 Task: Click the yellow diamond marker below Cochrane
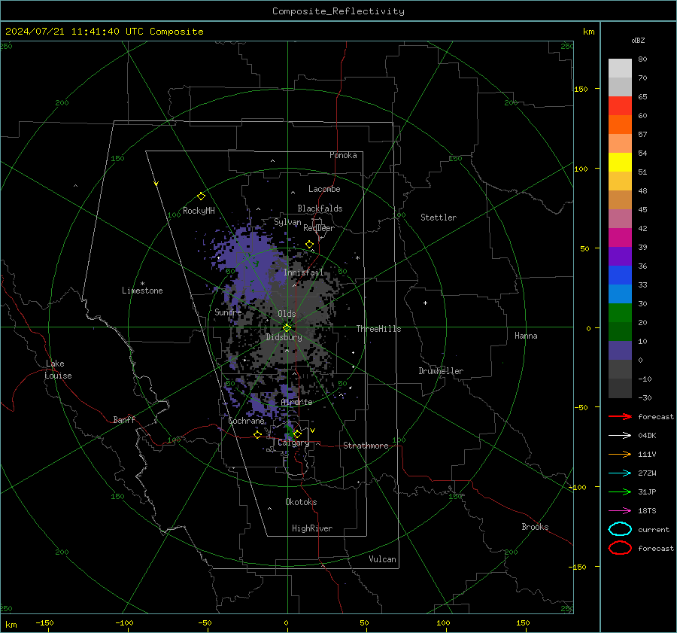click(257, 435)
